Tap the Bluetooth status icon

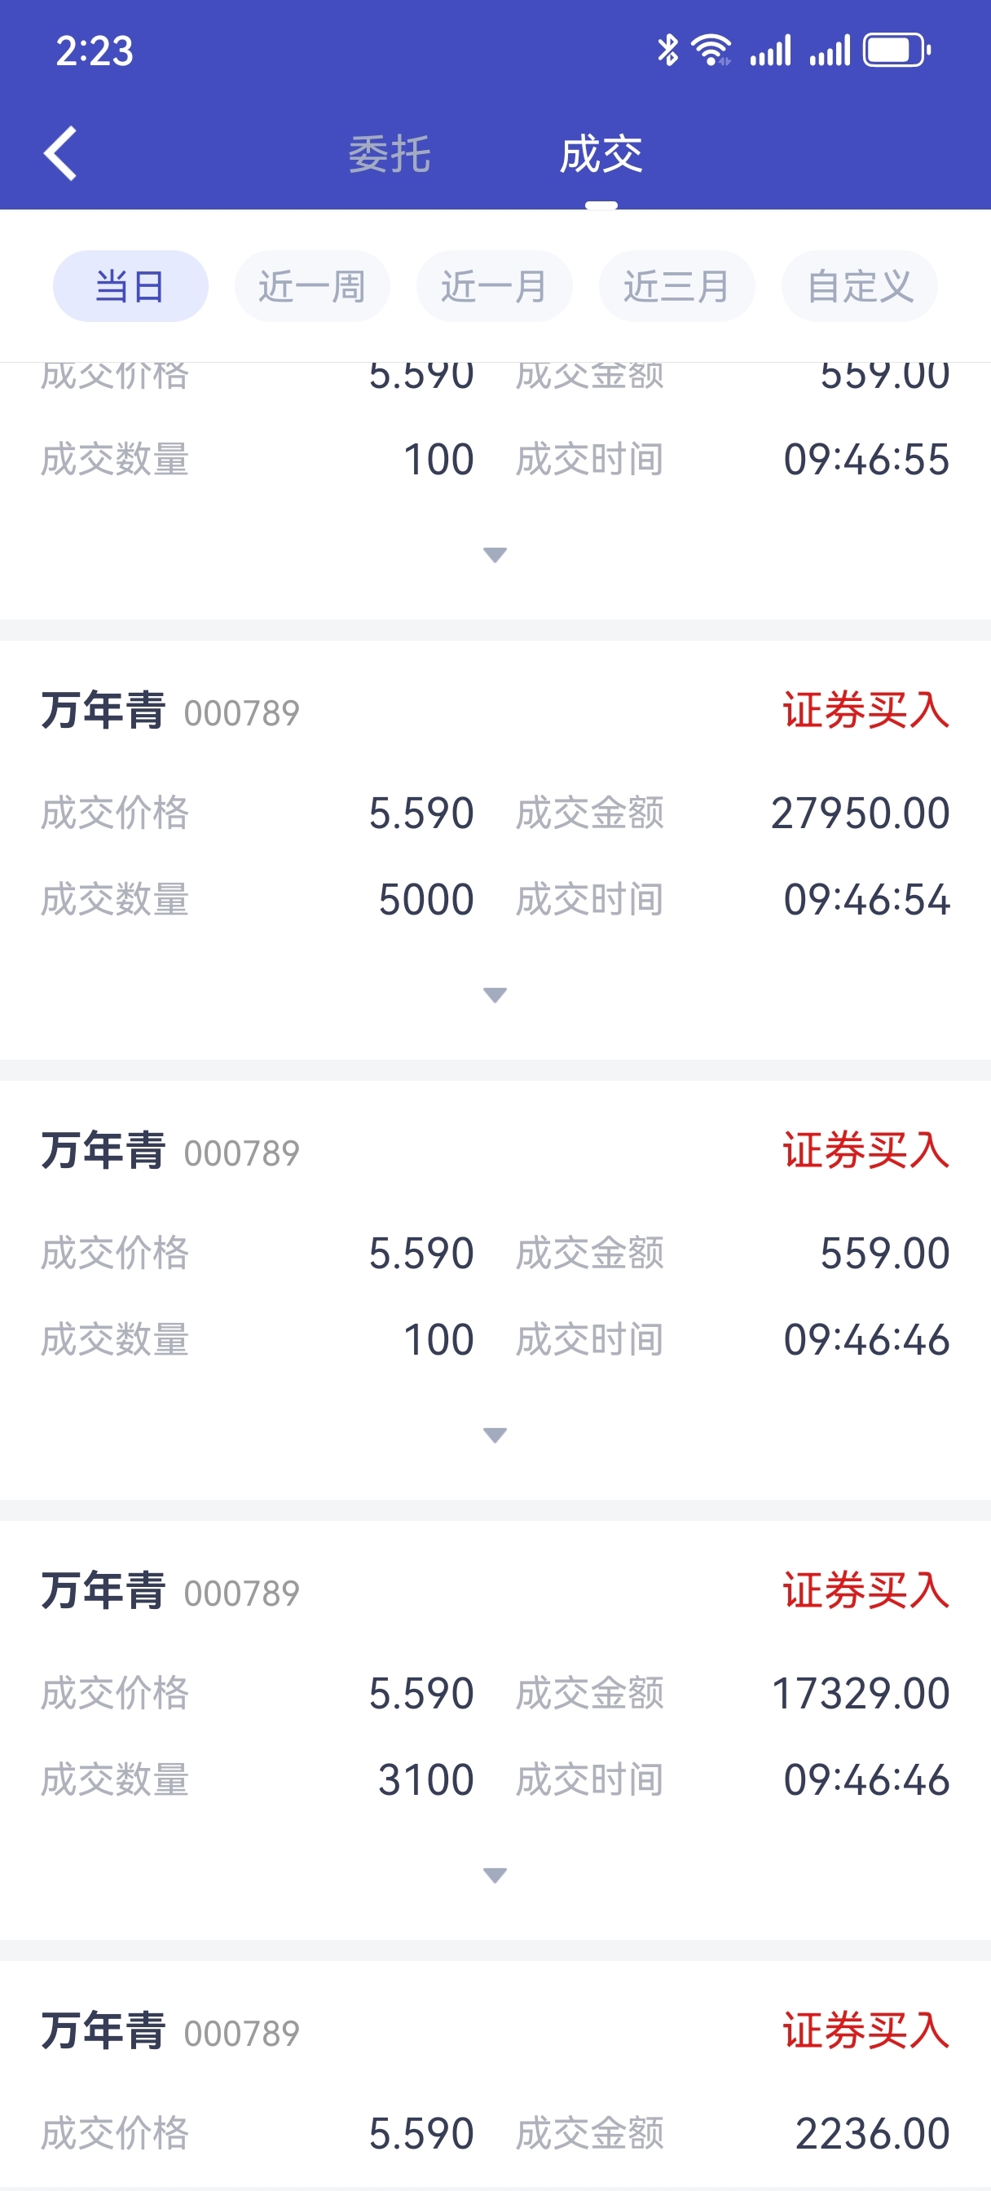[x=667, y=51]
